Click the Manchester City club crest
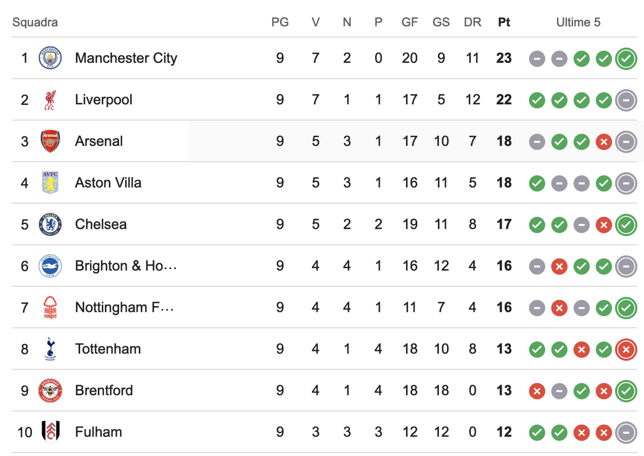The height and width of the screenshot is (456, 644). 50,58
